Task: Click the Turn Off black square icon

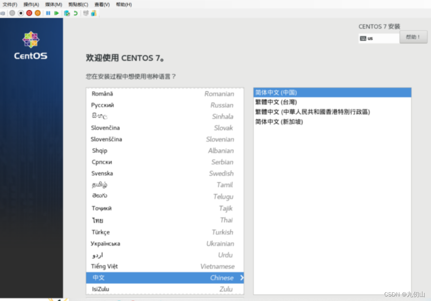Action: [x=21, y=13]
